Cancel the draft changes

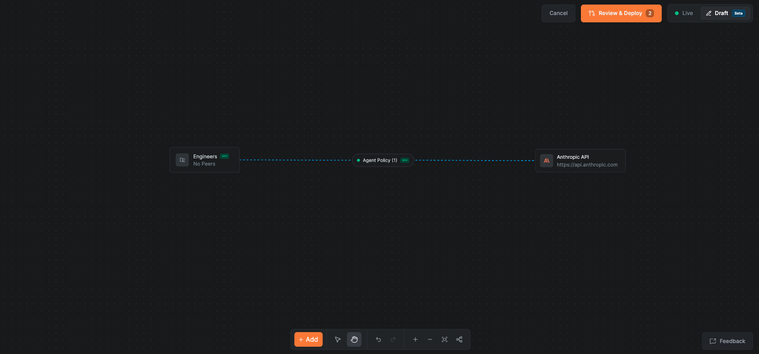[559, 13]
